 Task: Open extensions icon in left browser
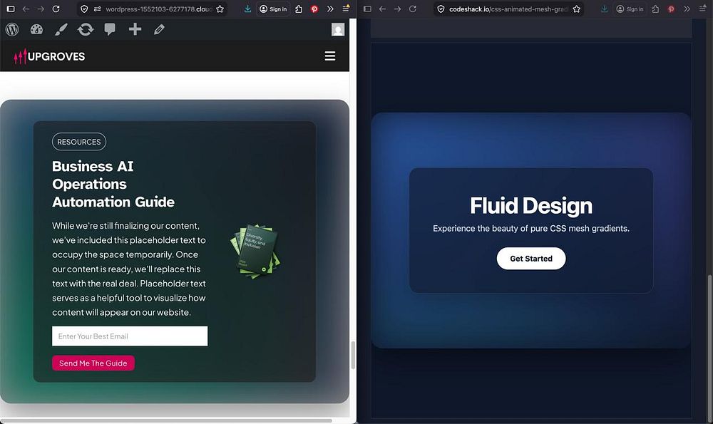point(299,9)
